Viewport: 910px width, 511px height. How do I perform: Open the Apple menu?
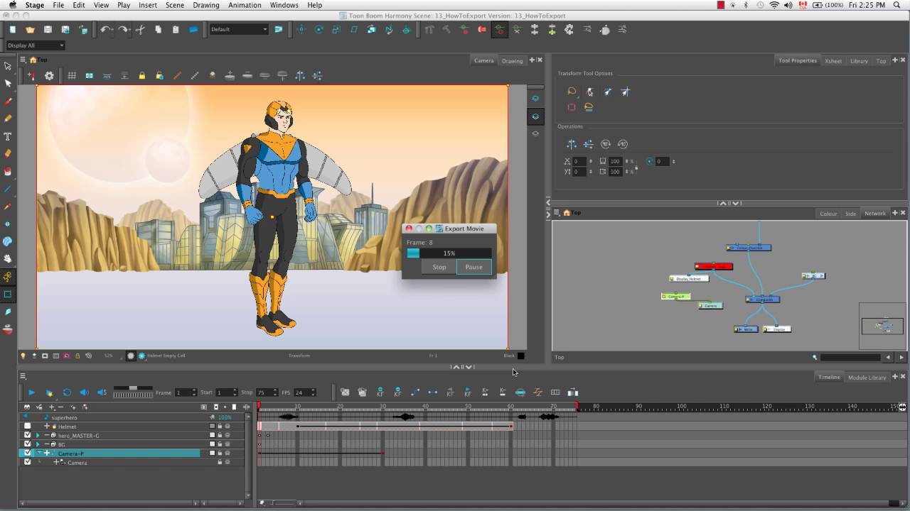pos(12,5)
